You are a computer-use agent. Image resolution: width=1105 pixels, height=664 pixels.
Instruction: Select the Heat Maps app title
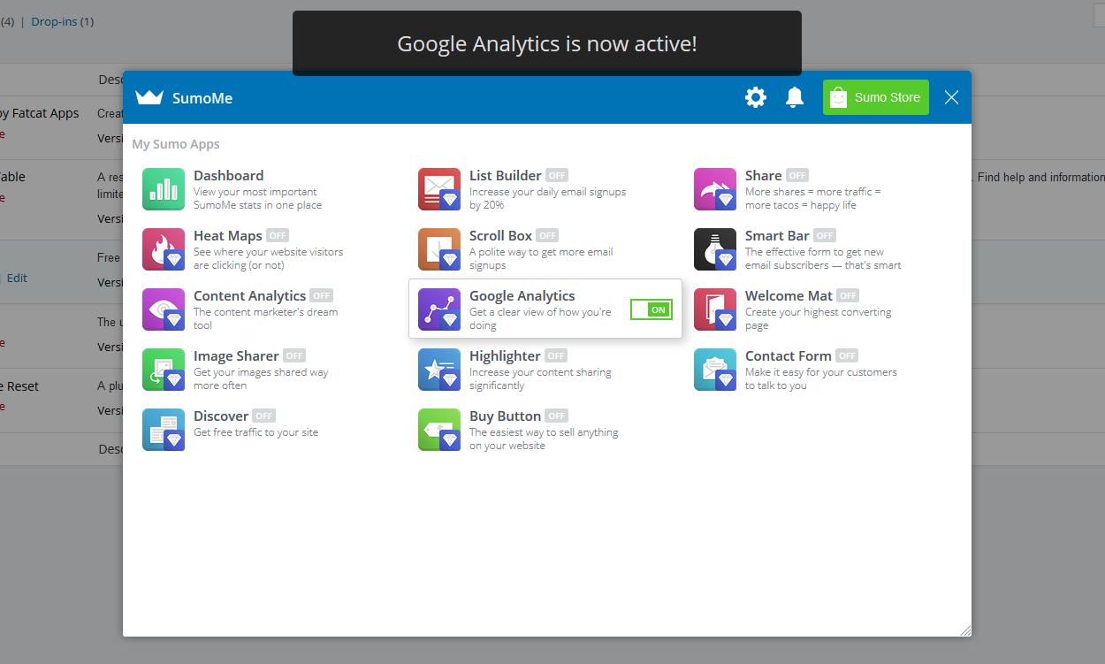pyautogui.click(x=228, y=236)
